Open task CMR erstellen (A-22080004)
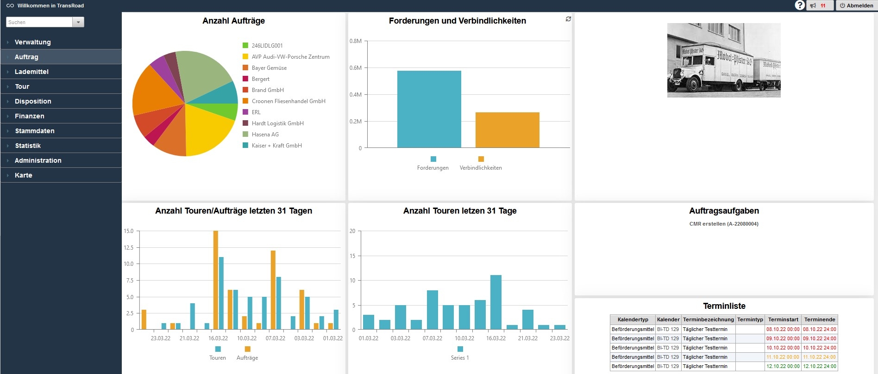 [724, 224]
